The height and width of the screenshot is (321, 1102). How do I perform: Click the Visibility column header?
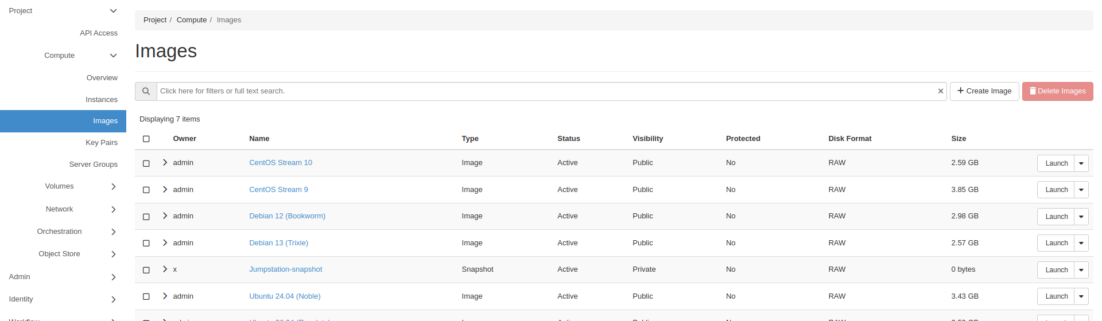point(647,139)
